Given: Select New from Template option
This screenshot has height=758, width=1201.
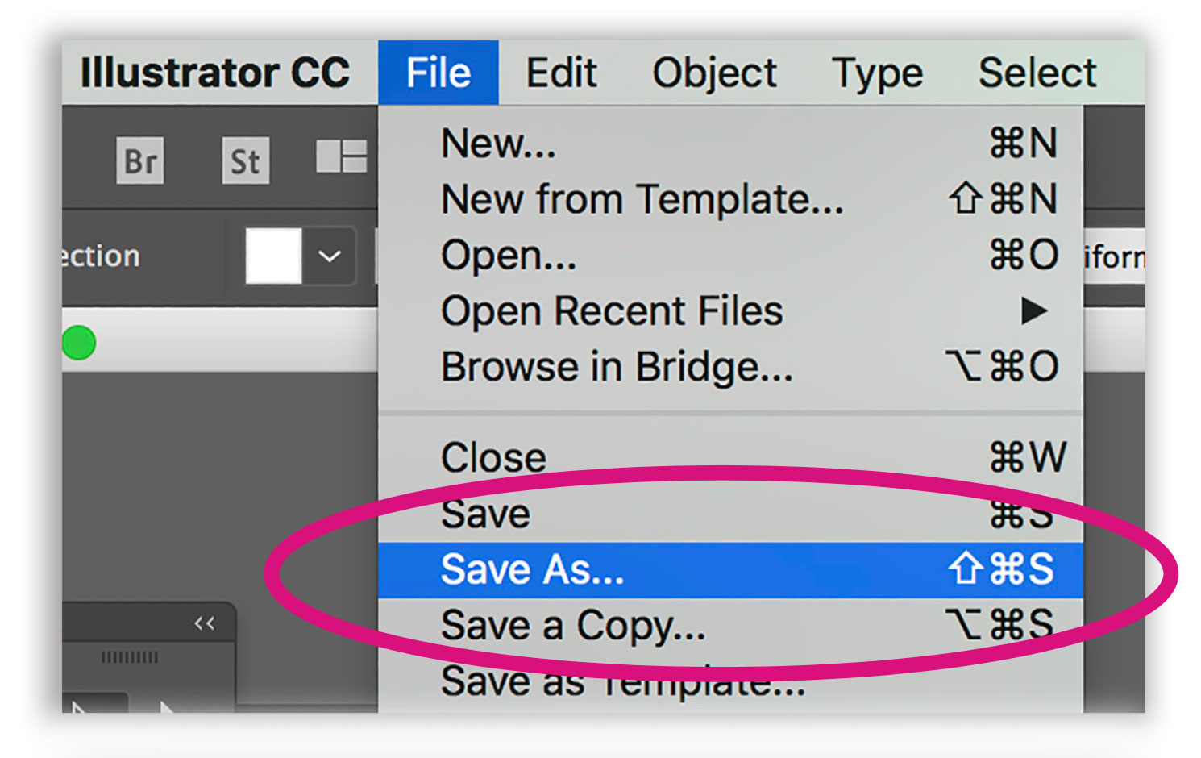Looking at the screenshot, I should pos(642,200).
